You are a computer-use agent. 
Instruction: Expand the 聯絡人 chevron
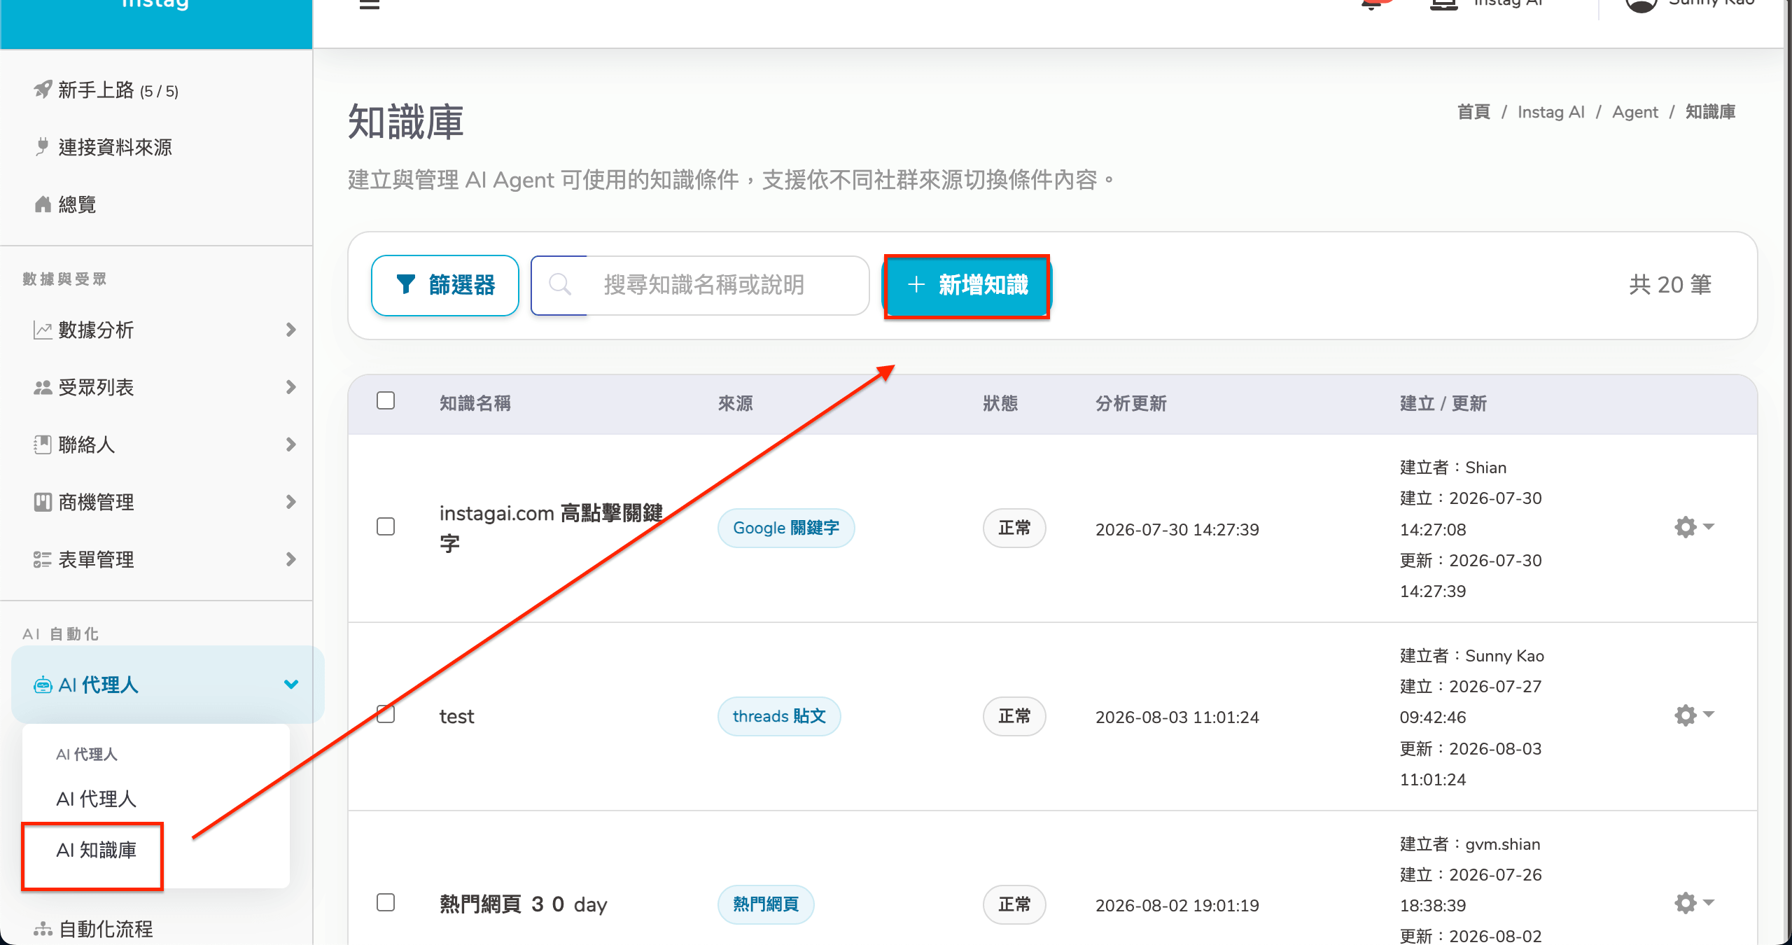pyautogui.click(x=291, y=444)
